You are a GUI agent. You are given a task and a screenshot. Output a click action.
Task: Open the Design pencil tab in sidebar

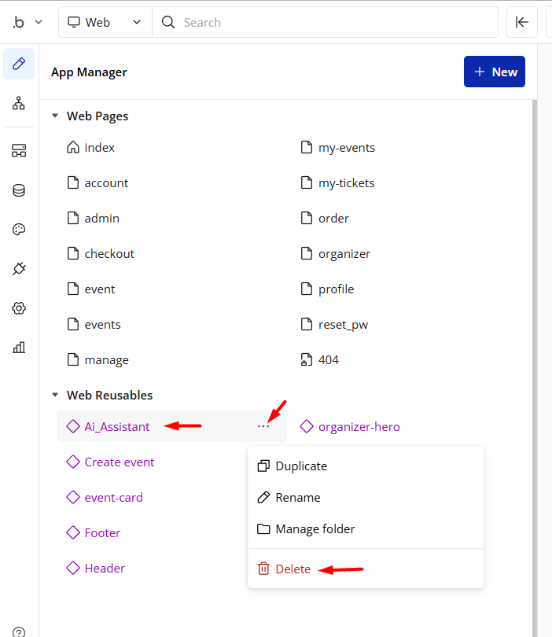19,64
